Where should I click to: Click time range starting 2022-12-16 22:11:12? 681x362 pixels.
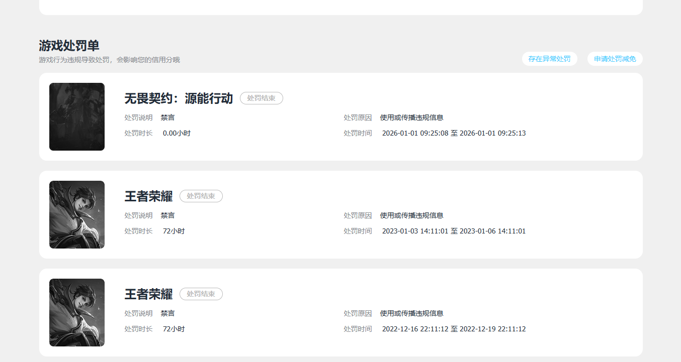[x=454, y=329]
